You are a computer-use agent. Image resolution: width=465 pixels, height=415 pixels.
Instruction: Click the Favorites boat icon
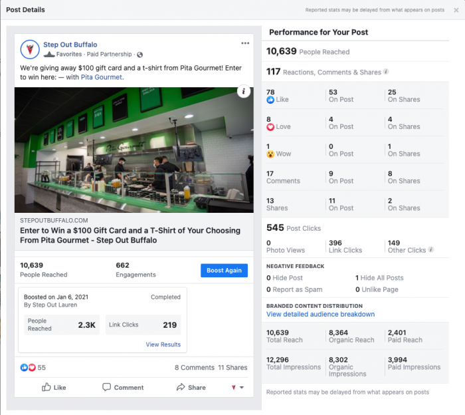pos(49,55)
